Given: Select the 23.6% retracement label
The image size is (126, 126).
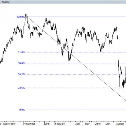Looking at the screenshot, I should [x=21, y=88].
